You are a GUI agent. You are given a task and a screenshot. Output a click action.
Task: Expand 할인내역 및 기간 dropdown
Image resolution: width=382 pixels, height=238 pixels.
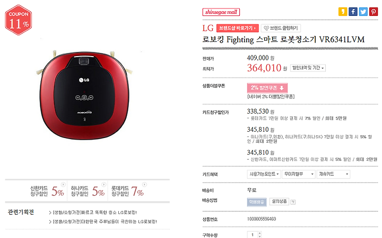point(308,68)
